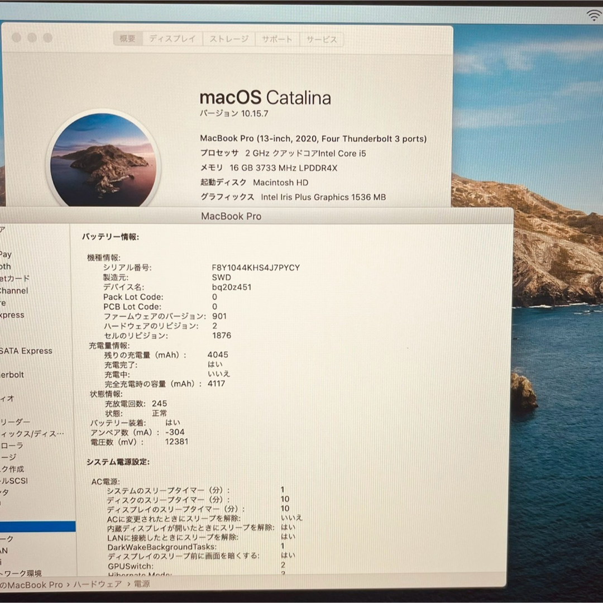Select the ルSCSI sidebar entry
This screenshot has height=603, width=603.
[14, 481]
